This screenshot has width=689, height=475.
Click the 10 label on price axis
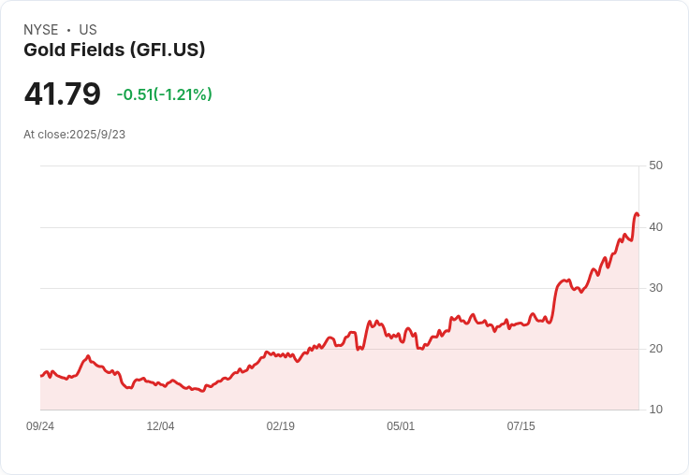point(655,410)
